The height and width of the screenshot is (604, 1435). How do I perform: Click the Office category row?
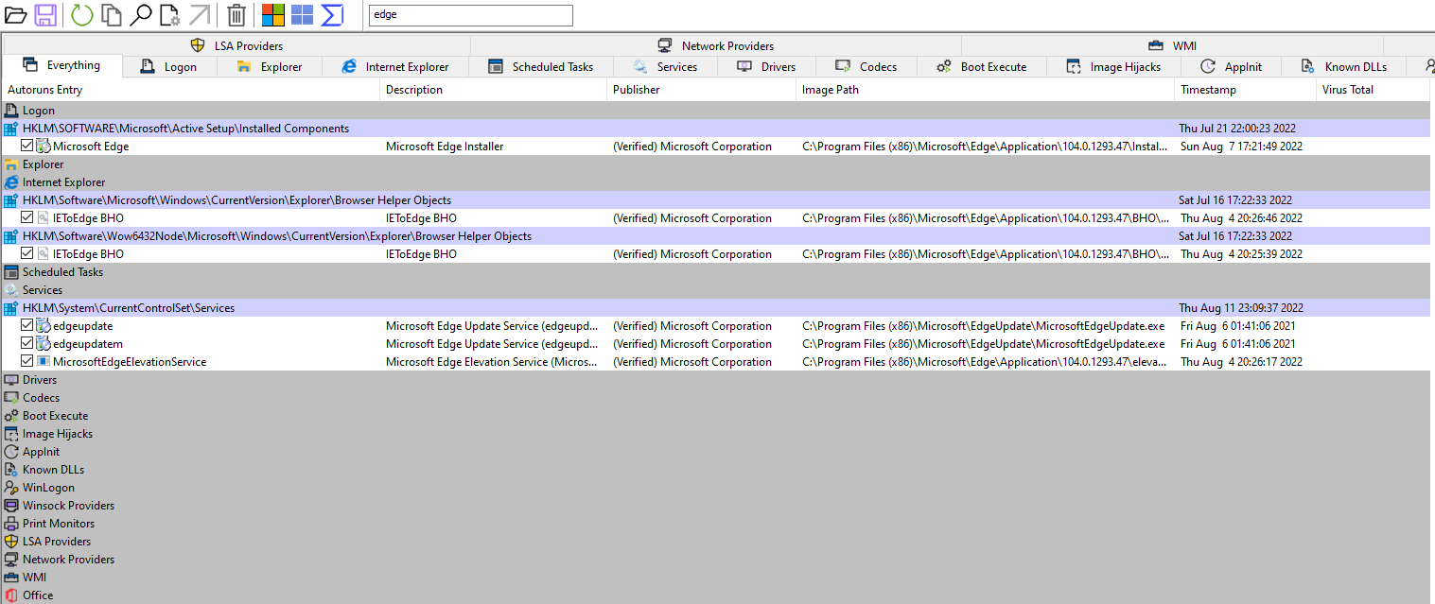[x=716, y=595]
